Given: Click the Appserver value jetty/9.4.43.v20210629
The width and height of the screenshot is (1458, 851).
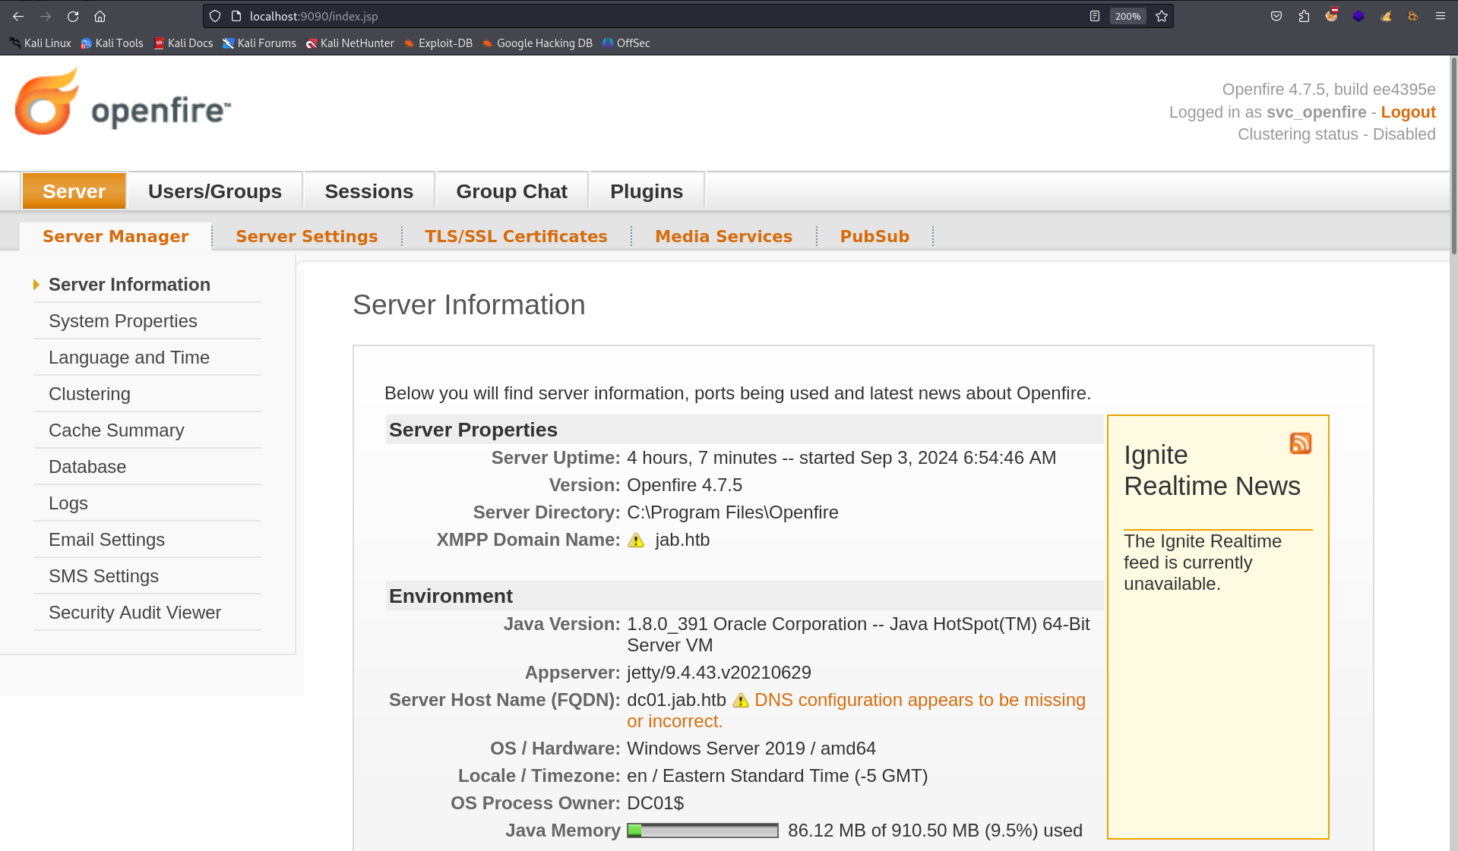Looking at the screenshot, I should pos(719,673).
